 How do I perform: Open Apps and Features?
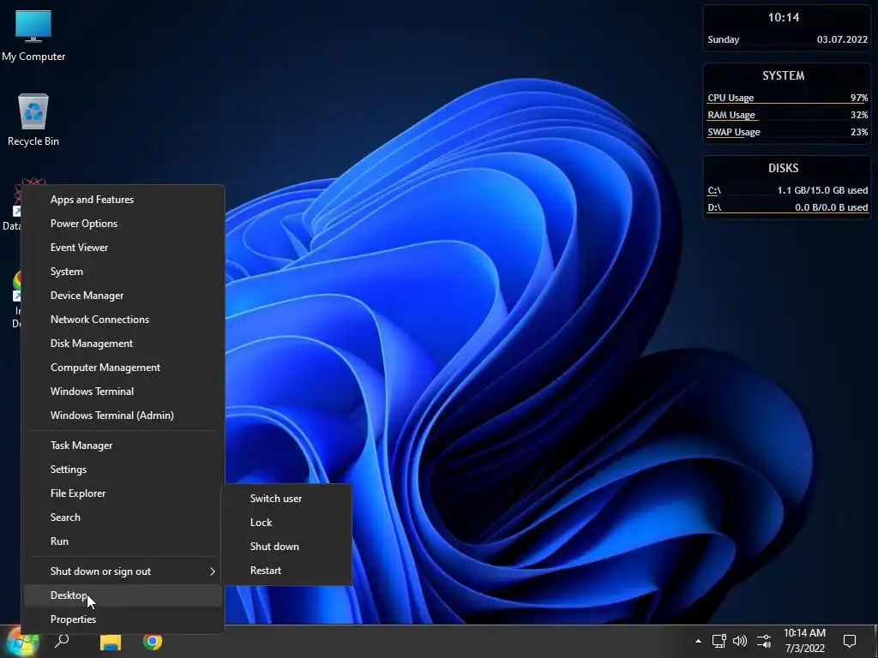coord(123,200)
